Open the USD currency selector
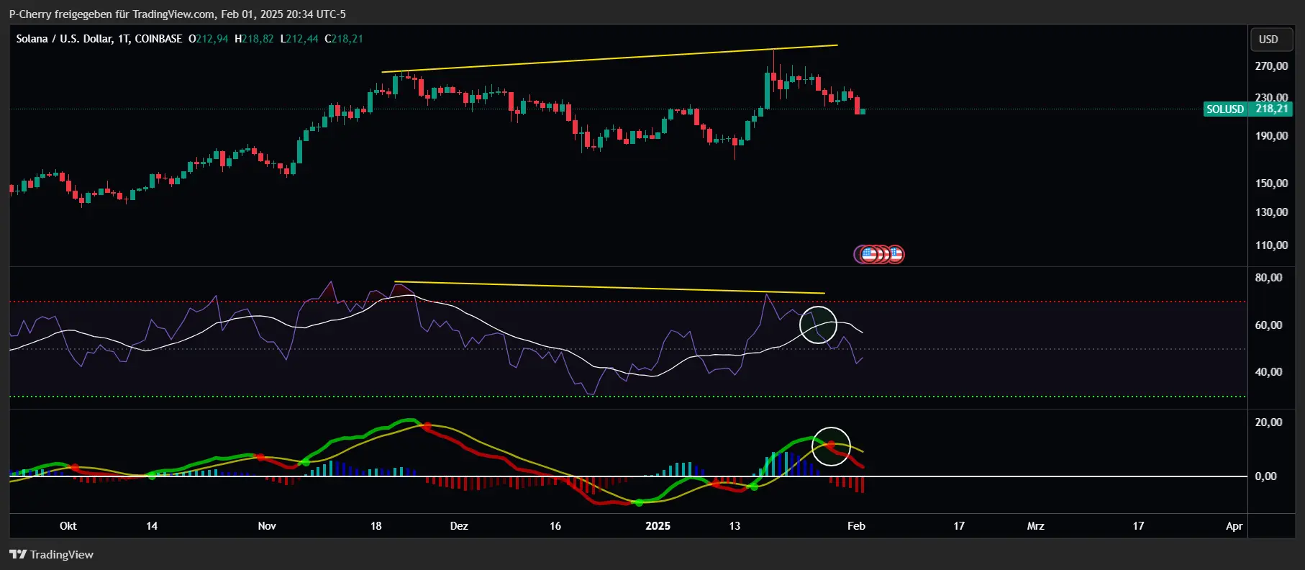Screen dimensions: 1305x570 [x=1272, y=39]
